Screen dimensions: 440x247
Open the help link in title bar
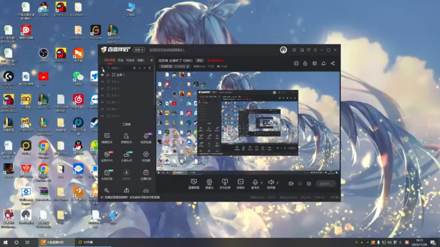[x=167, y=50]
